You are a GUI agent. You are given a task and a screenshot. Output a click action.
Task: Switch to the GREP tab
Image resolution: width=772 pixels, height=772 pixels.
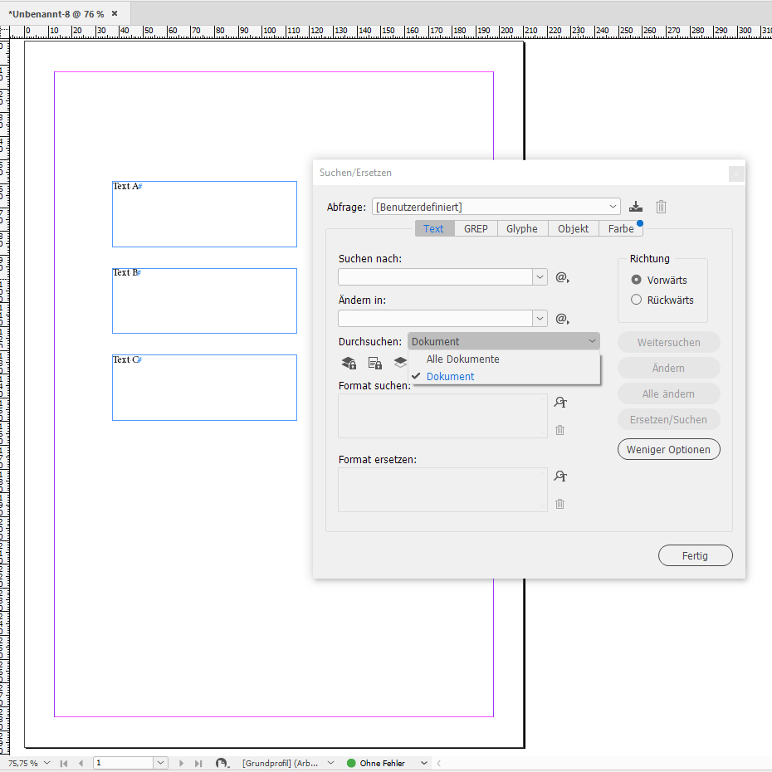pos(476,228)
